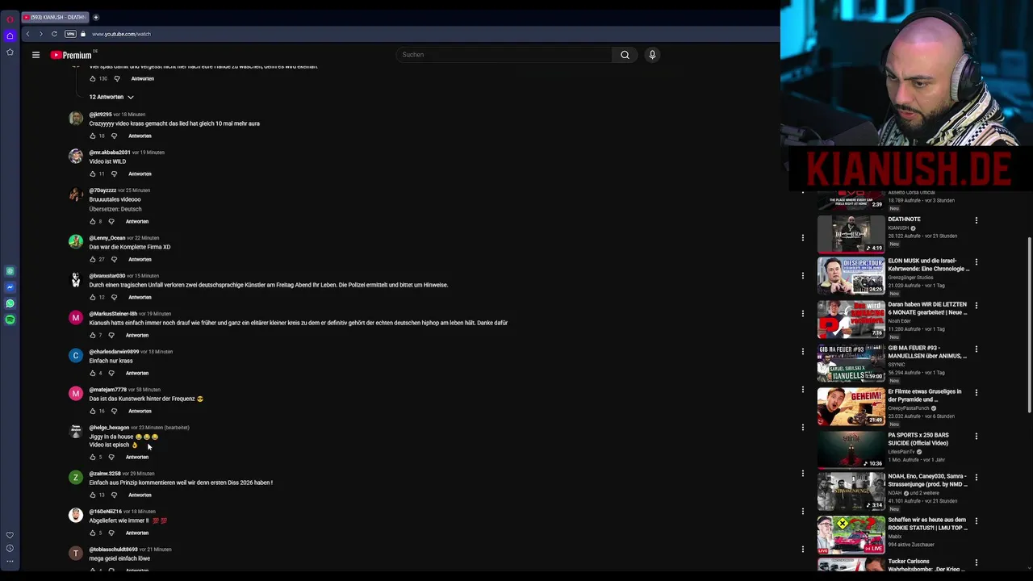The image size is (1033, 581).
Task: Dislike the comment by @matejam7778
Action: click(114, 411)
